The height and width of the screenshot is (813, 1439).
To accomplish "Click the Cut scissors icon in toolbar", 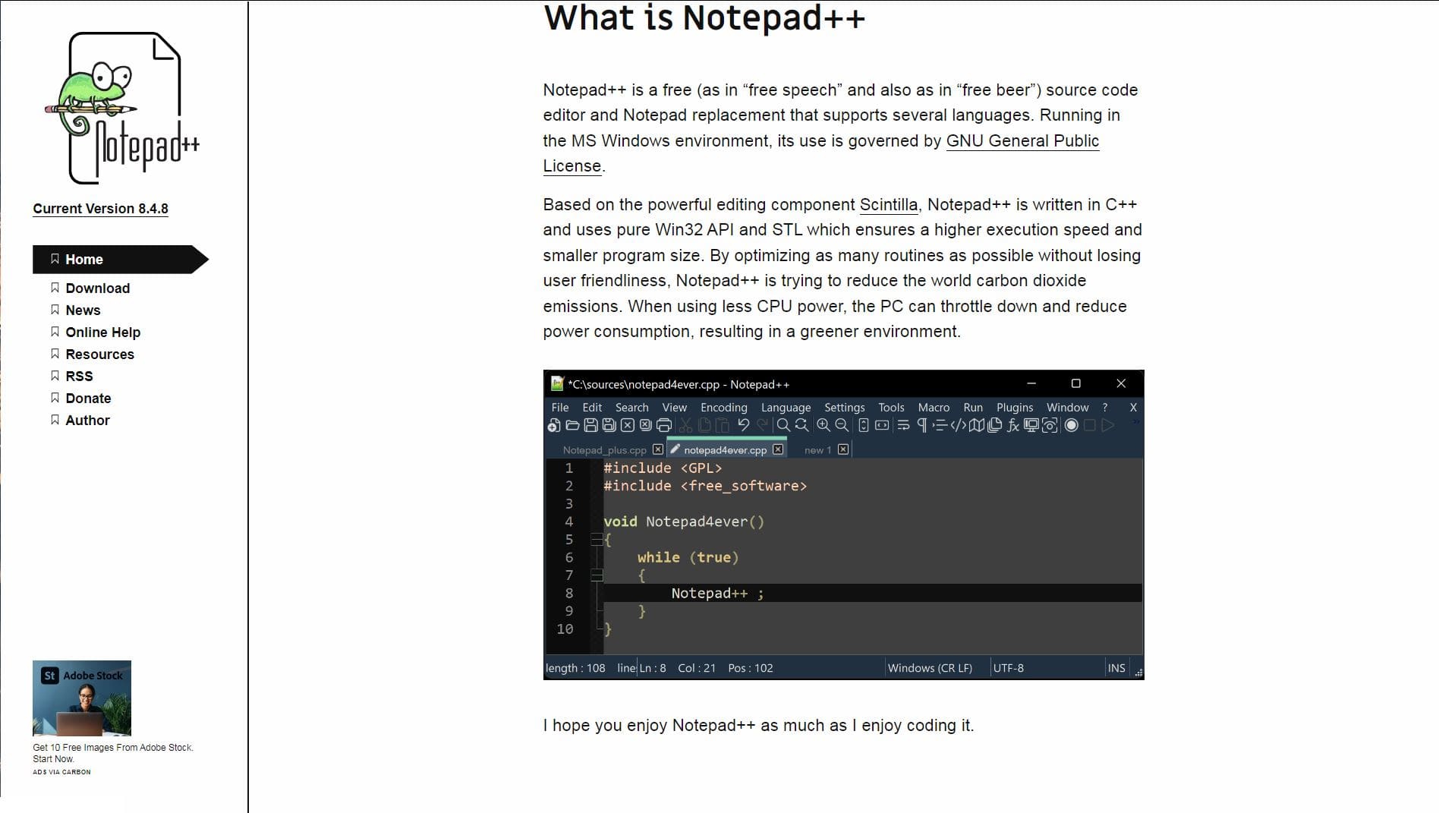I will pos(685,425).
